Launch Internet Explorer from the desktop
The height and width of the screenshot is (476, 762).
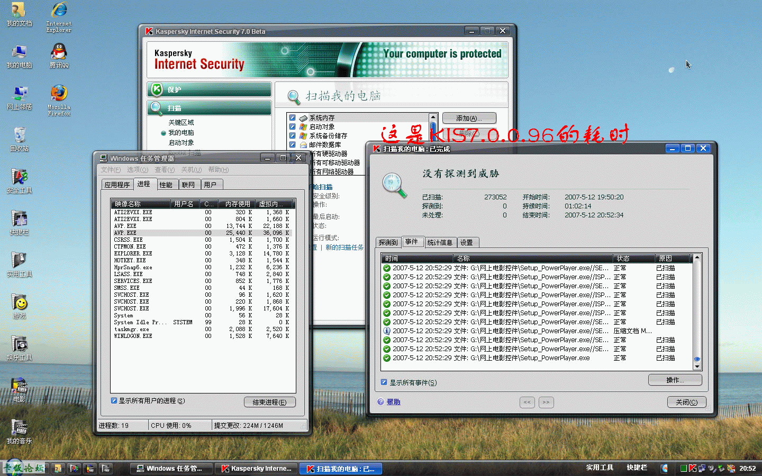[59, 16]
